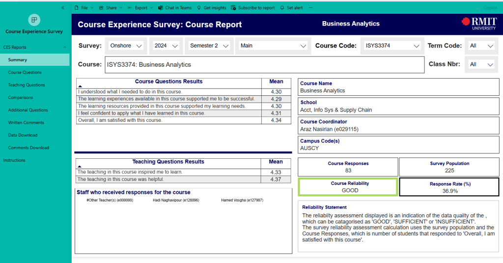Image resolution: width=503 pixels, height=263 pixels.
Task: Collapse the CES Reports section
Action: pyautogui.click(x=65, y=47)
